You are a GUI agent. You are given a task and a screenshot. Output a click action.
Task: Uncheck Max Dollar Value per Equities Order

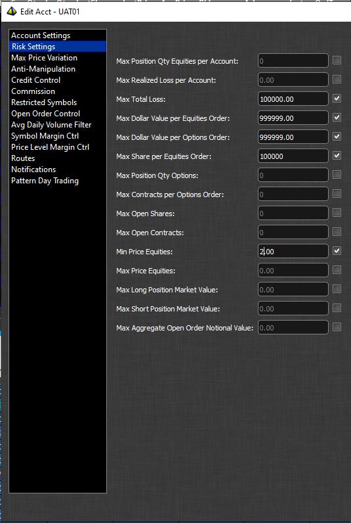pos(337,117)
